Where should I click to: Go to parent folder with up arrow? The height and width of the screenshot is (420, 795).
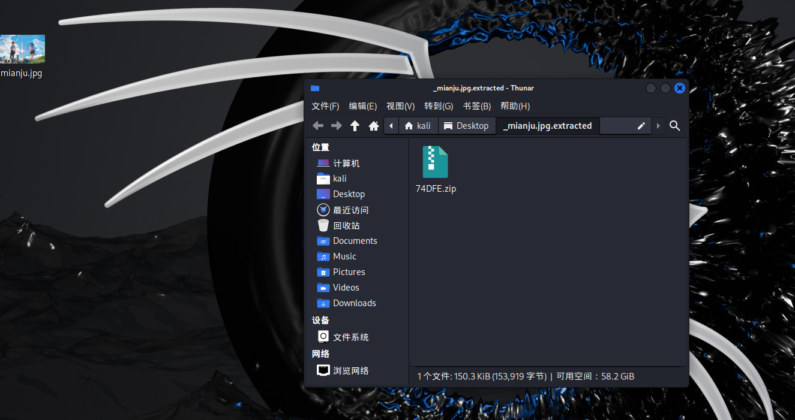[x=355, y=126]
